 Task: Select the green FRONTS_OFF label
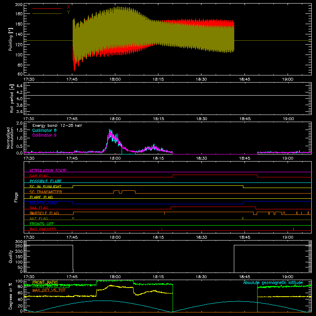click(x=42, y=224)
